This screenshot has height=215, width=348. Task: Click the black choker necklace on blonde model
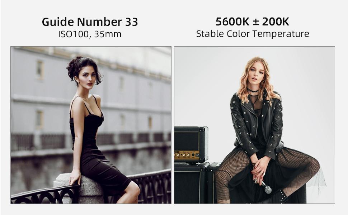[253, 91]
